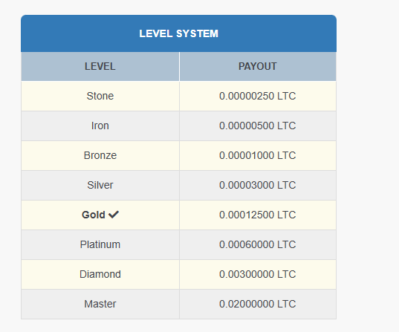Select the bold Gold level label

pyautogui.click(x=94, y=215)
